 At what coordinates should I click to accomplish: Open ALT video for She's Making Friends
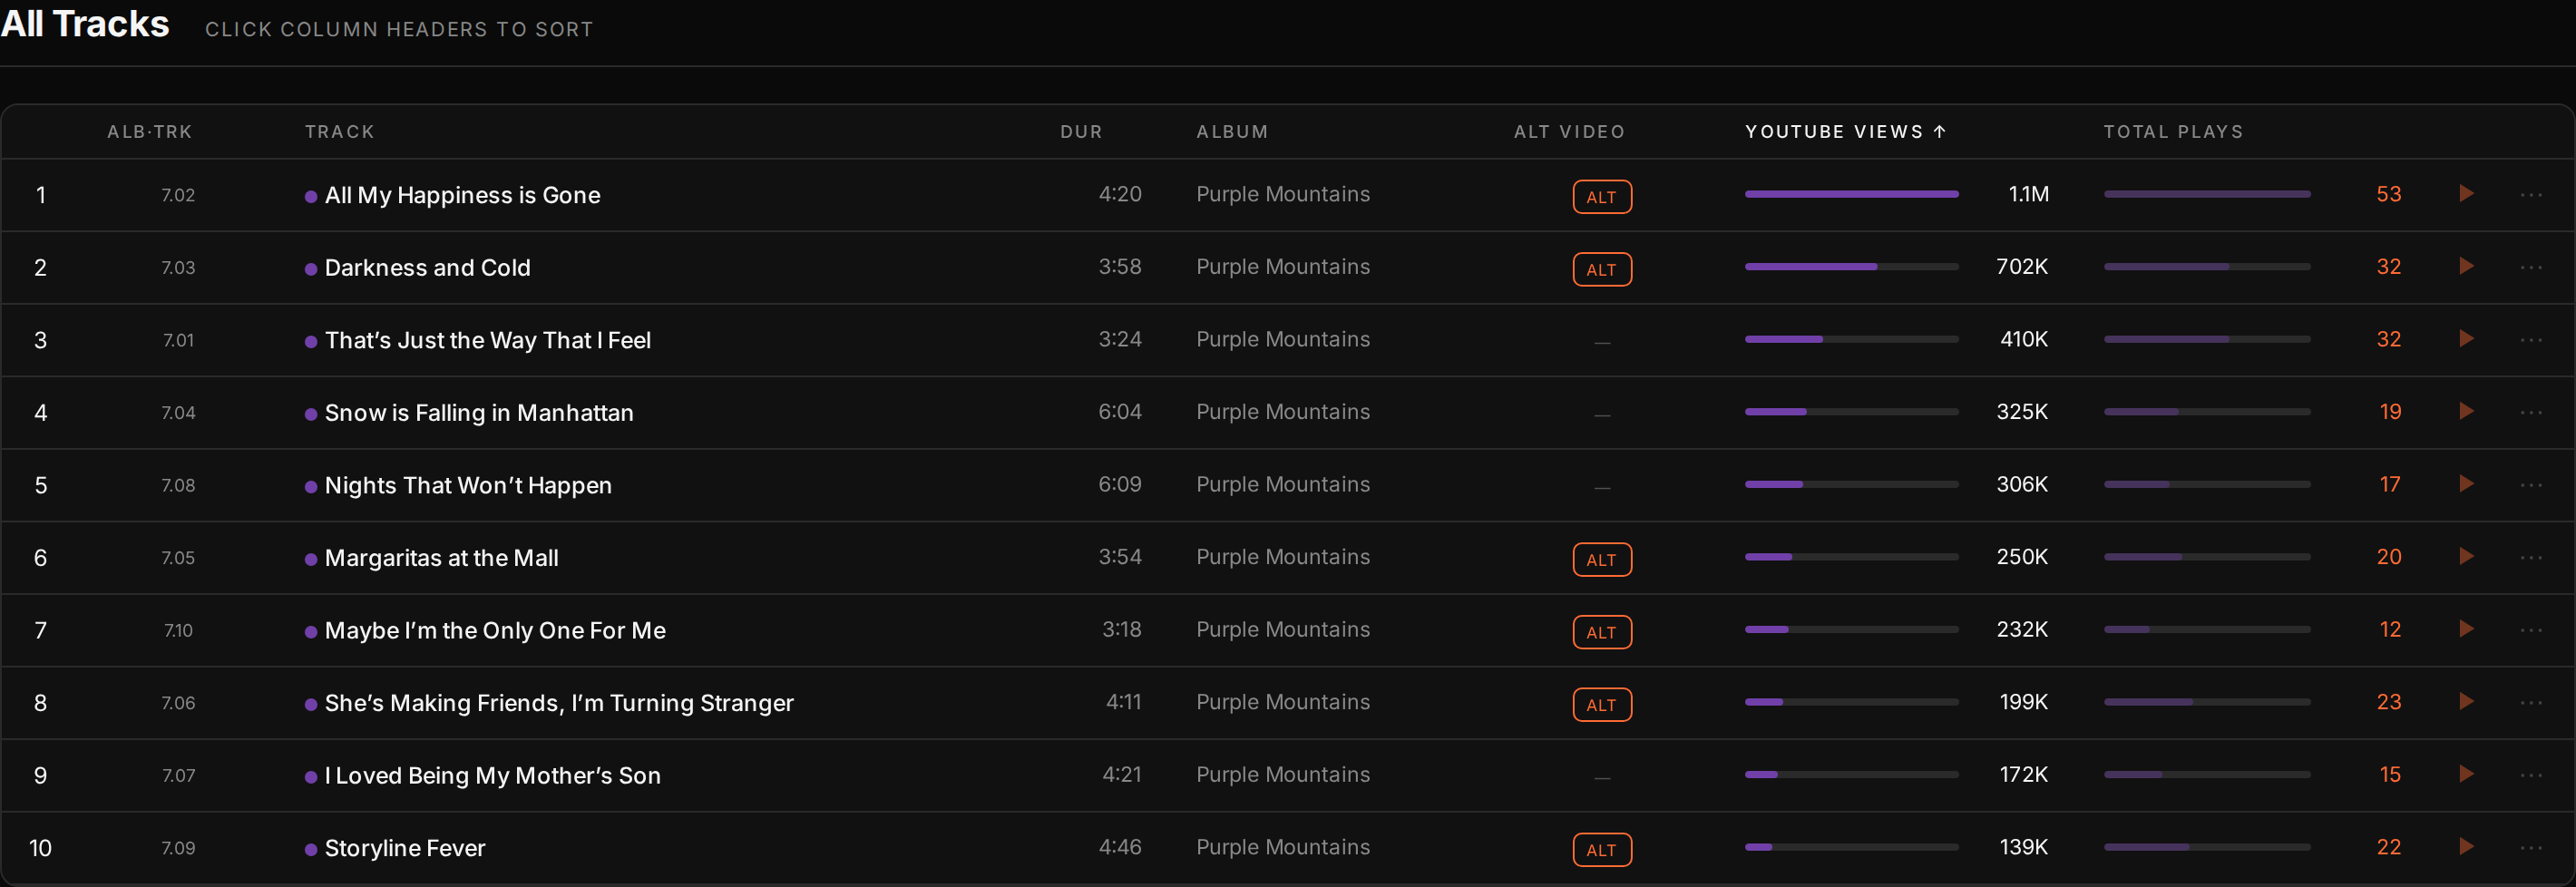[x=1602, y=705]
